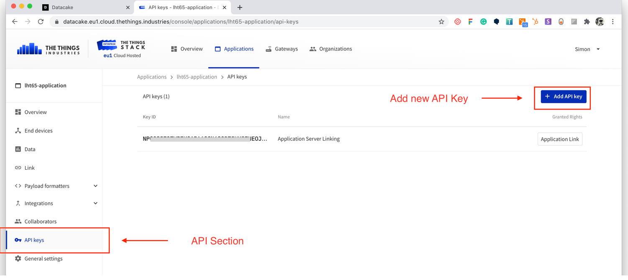Open the Applications top navigation item
628x280 pixels.
point(234,49)
